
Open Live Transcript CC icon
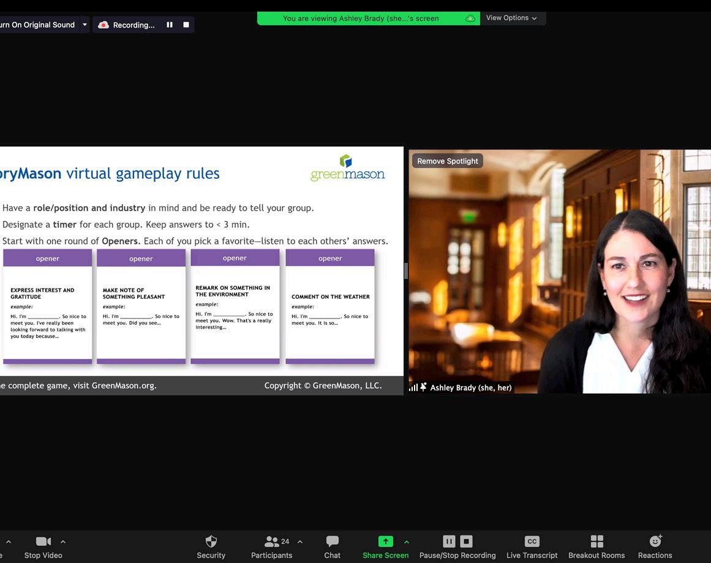coord(532,541)
